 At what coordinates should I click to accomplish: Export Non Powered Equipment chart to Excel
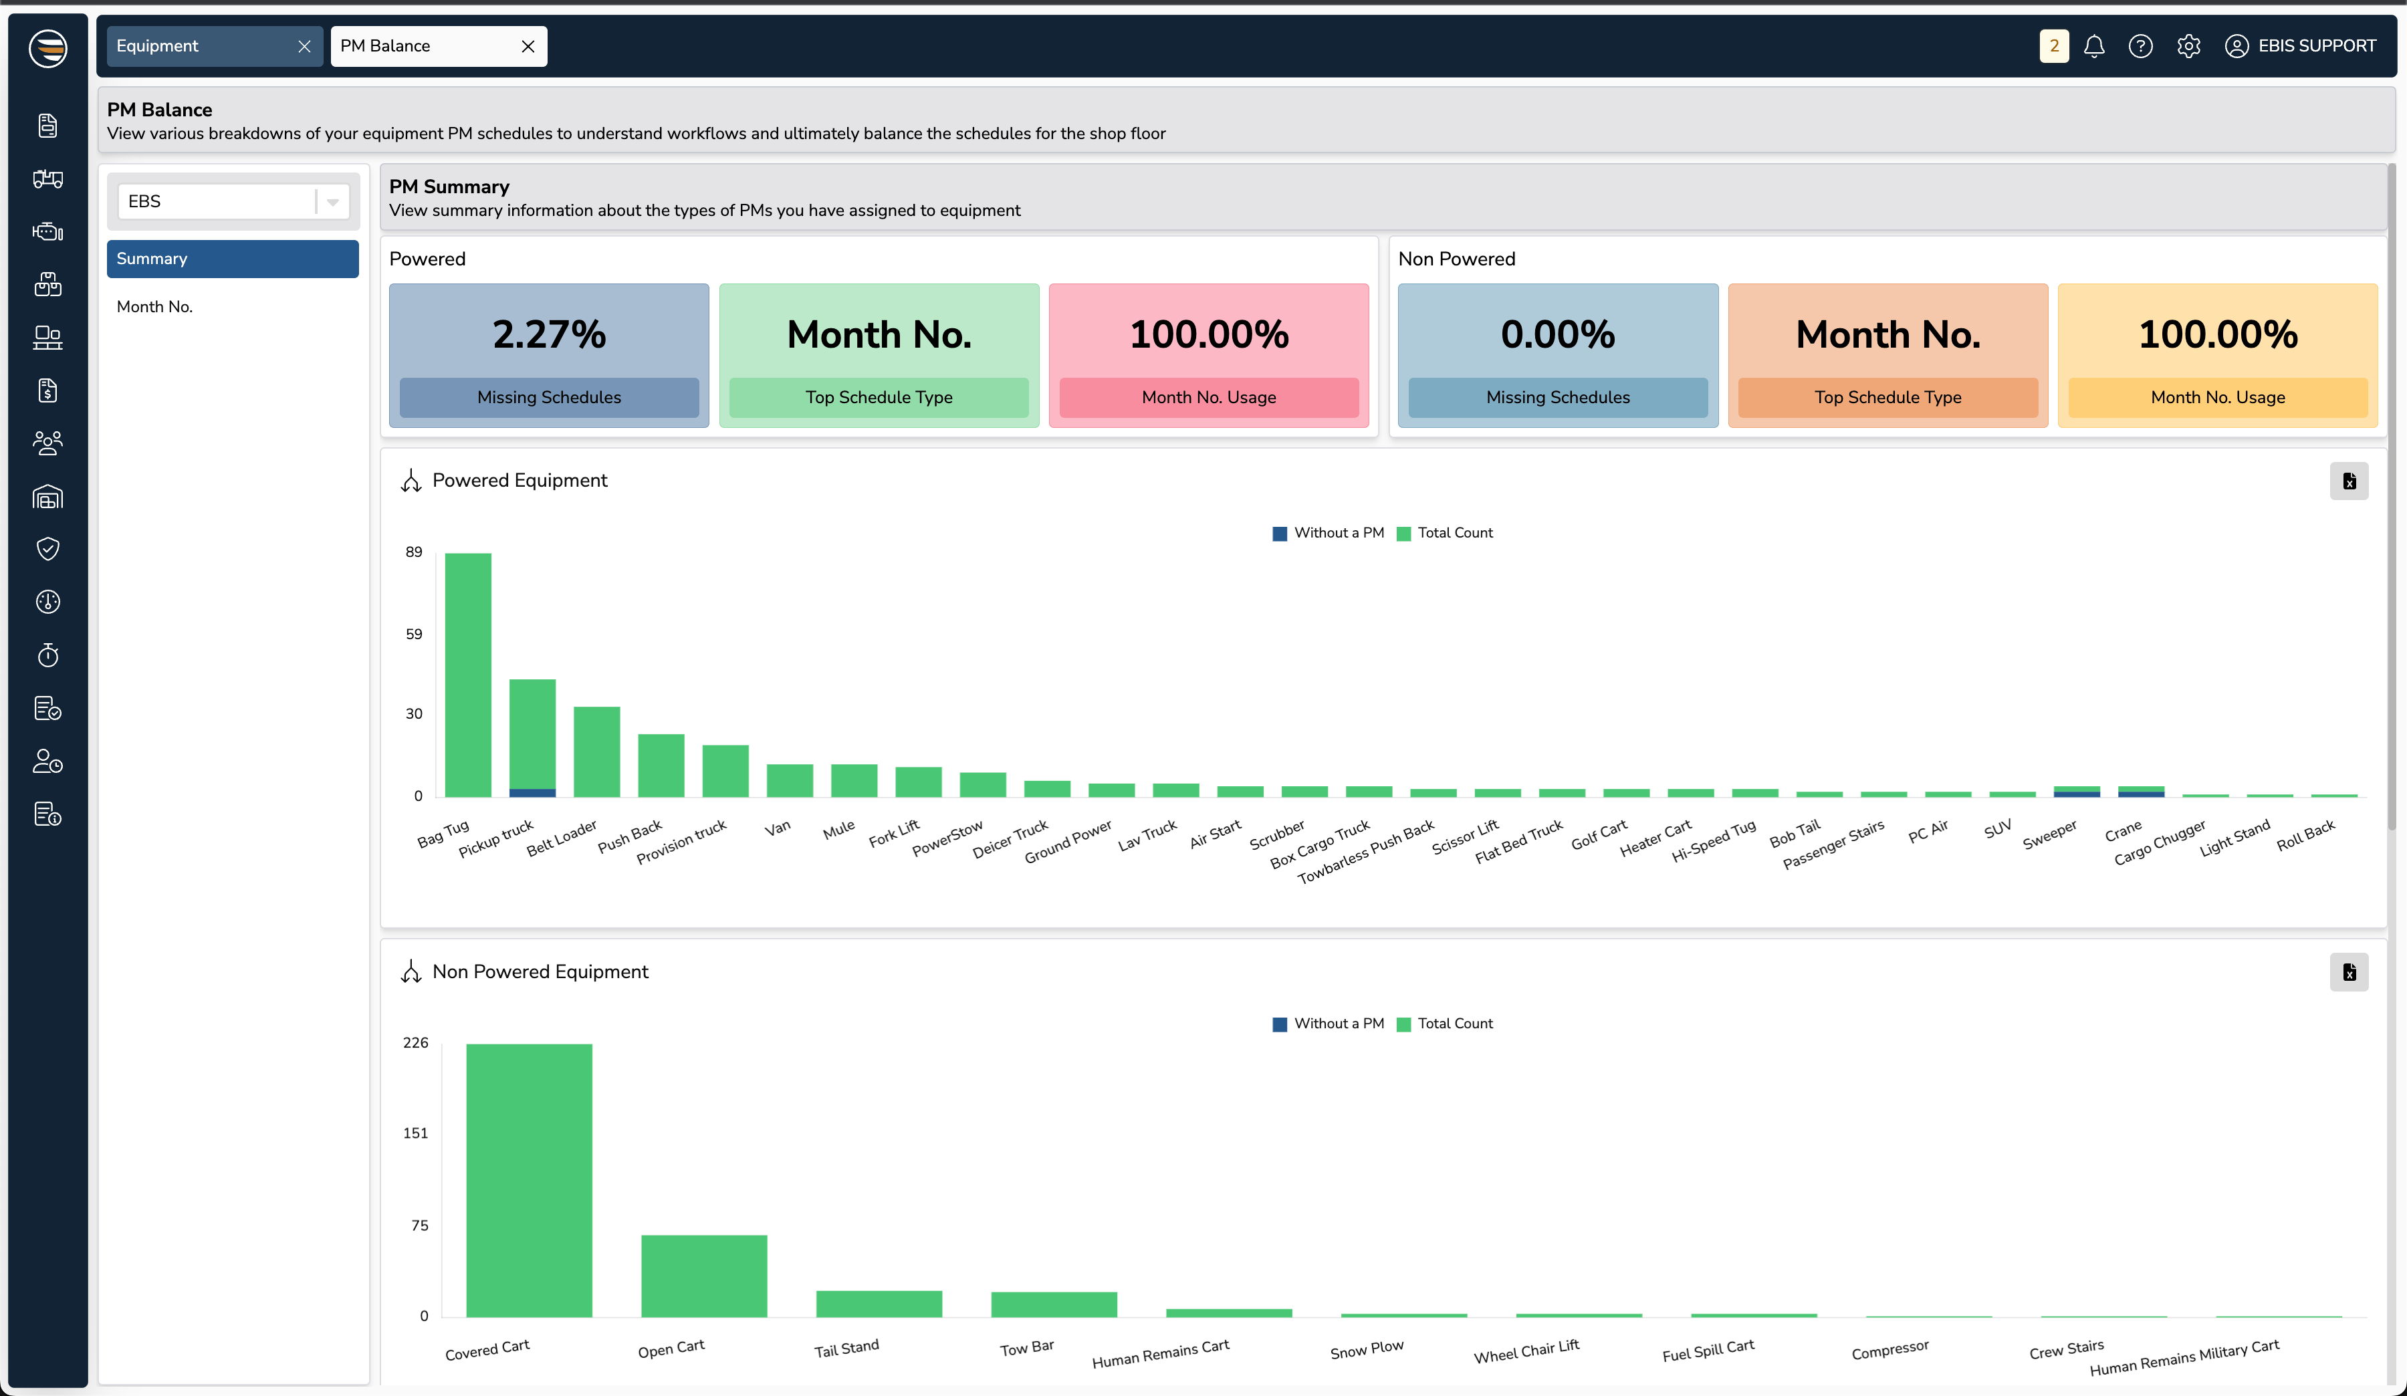click(2349, 972)
